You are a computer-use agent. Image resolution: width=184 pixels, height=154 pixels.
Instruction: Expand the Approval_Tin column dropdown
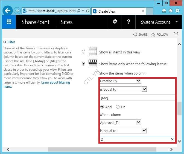click(138, 122)
